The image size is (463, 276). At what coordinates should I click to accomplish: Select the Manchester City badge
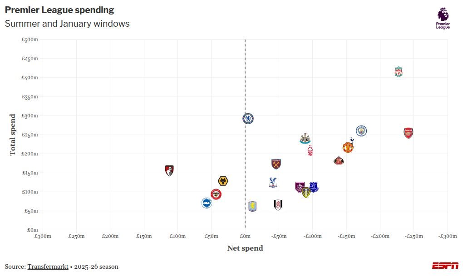361,131
